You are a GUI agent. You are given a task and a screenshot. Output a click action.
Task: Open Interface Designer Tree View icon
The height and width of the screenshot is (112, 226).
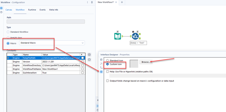point(101,67)
